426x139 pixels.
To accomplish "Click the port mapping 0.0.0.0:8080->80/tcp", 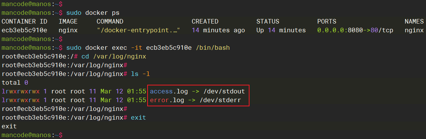I will [x=355, y=30].
